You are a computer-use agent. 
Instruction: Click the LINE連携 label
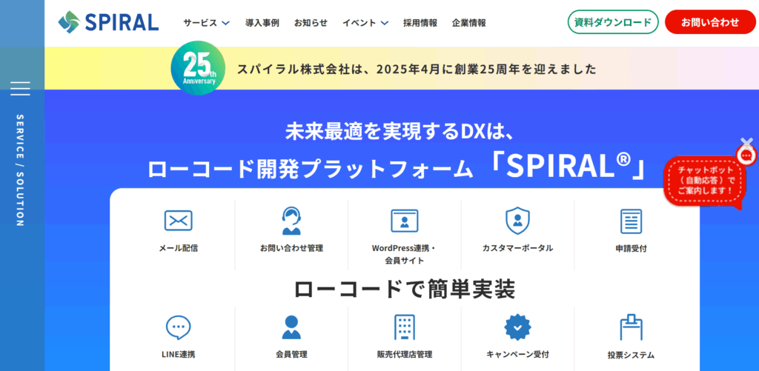click(178, 354)
